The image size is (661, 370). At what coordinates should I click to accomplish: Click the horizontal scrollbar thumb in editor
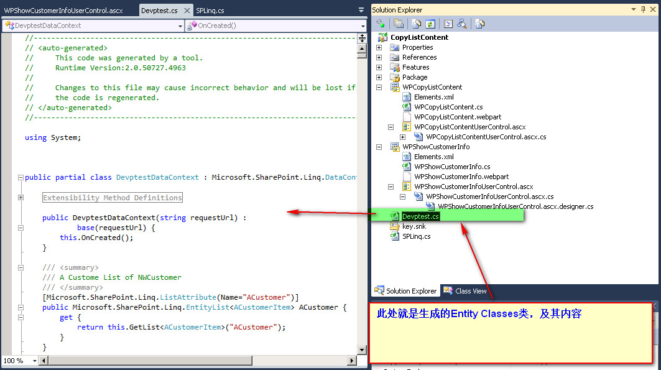coord(150,360)
